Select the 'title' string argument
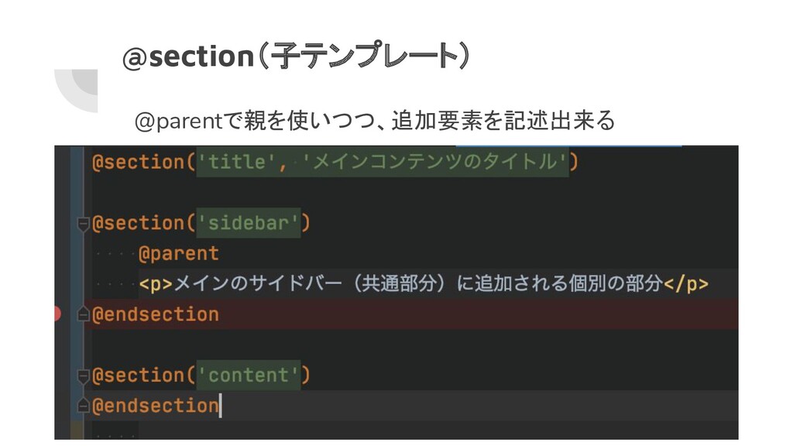Viewport: 793px width, 446px height. click(x=235, y=162)
